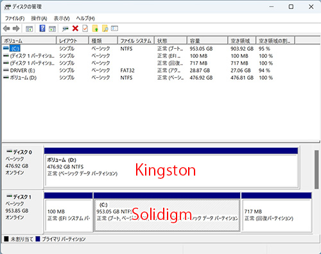Click the 476.81 GB free space cell
Image resolution: width=321 pixels, height=254 pixels.
tap(242, 78)
